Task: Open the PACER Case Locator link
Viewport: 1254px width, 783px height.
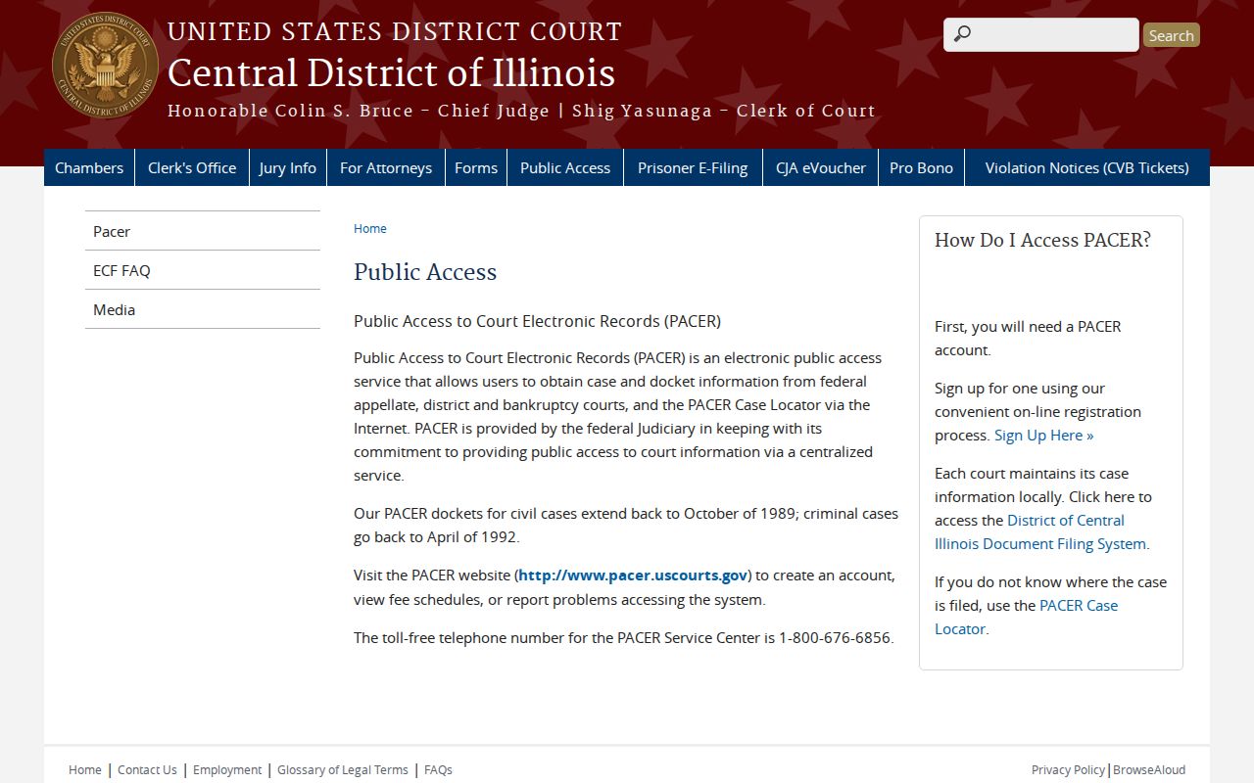Action: pyautogui.click(x=1027, y=618)
